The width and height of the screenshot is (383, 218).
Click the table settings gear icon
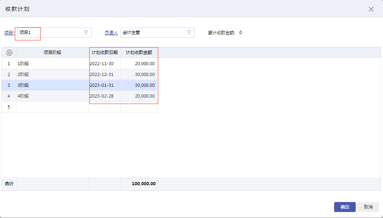coord(9,52)
